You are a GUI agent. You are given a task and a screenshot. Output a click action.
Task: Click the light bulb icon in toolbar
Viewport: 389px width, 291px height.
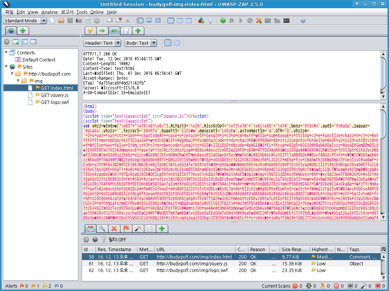click(x=210, y=20)
